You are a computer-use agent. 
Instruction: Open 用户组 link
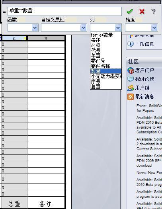point(142,88)
